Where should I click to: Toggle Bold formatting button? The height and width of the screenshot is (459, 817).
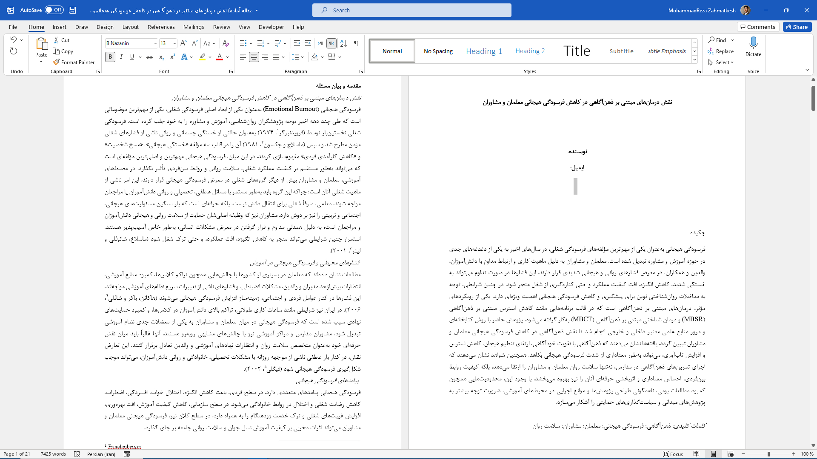point(110,57)
